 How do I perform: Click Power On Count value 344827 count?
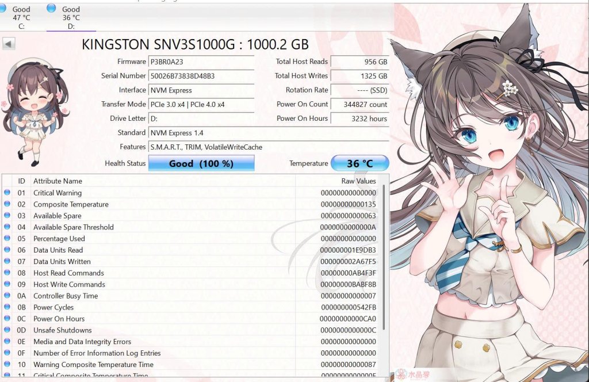click(x=360, y=105)
